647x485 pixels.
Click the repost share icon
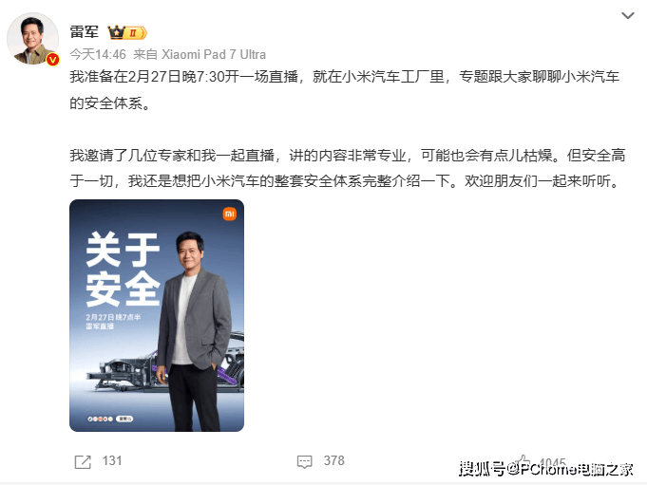tap(83, 462)
